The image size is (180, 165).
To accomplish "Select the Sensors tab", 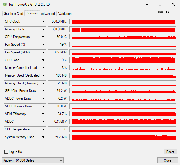I will click(x=32, y=13).
